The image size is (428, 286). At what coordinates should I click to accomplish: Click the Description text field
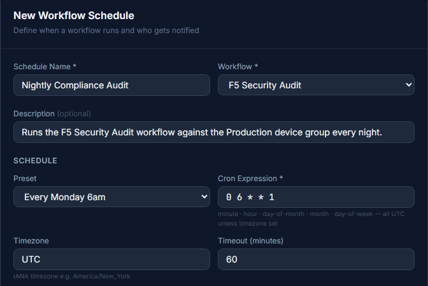(214, 132)
